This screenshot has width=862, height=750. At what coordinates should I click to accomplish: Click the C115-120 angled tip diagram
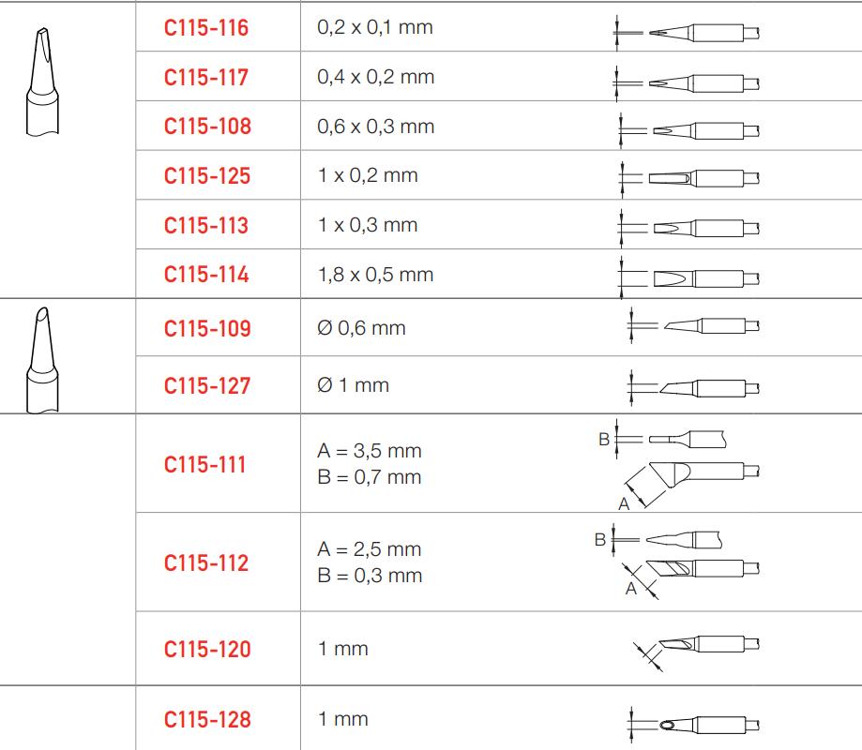tap(699, 649)
